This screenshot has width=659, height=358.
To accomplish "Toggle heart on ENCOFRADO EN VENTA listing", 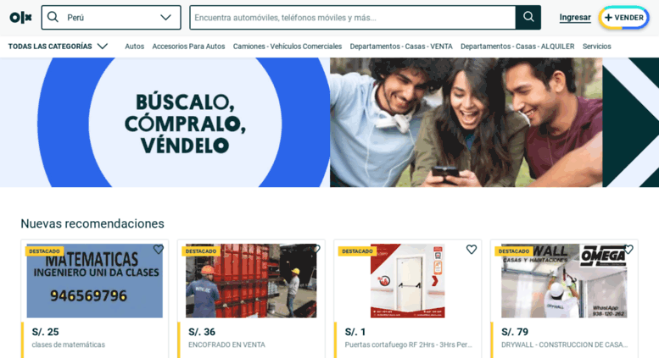I will point(316,249).
